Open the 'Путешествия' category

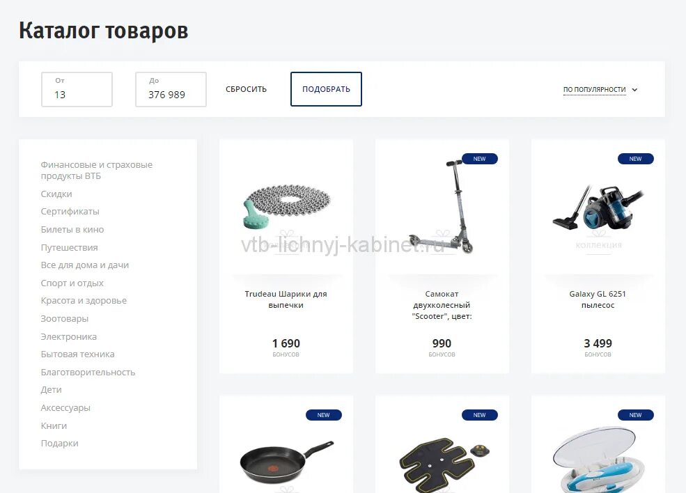[x=69, y=248]
